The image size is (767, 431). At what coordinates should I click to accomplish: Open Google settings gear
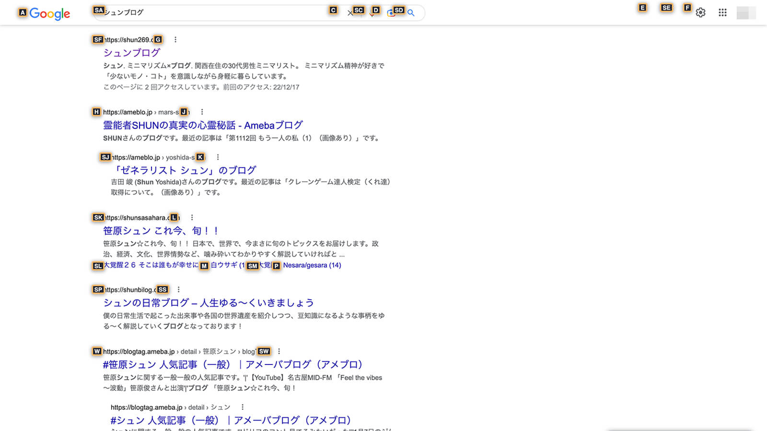700,13
